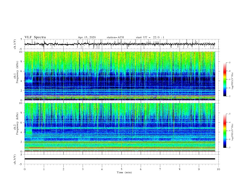
Task: Click time axis tick label "9"
Action: (x=199, y=169)
